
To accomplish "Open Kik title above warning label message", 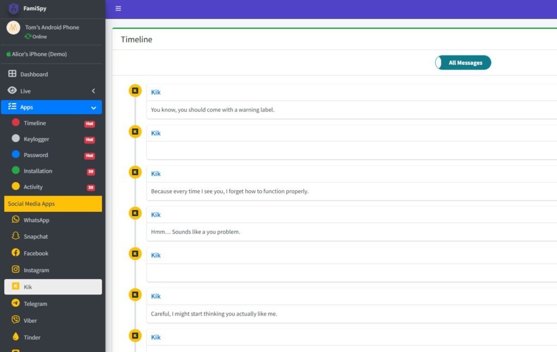I will tap(156, 92).
